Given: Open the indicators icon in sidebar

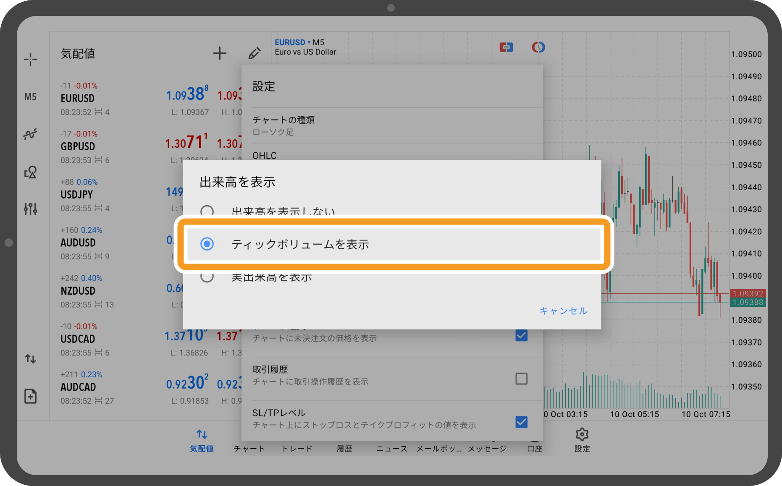Looking at the screenshot, I should click(30, 134).
